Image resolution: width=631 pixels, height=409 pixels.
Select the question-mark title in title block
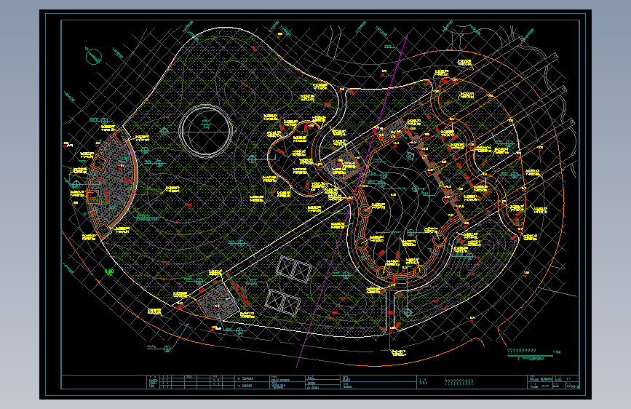459,382
